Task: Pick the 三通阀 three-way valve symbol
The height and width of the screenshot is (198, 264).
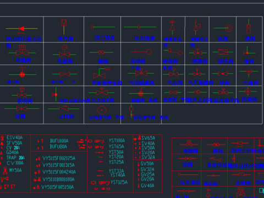Action: point(249,73)
